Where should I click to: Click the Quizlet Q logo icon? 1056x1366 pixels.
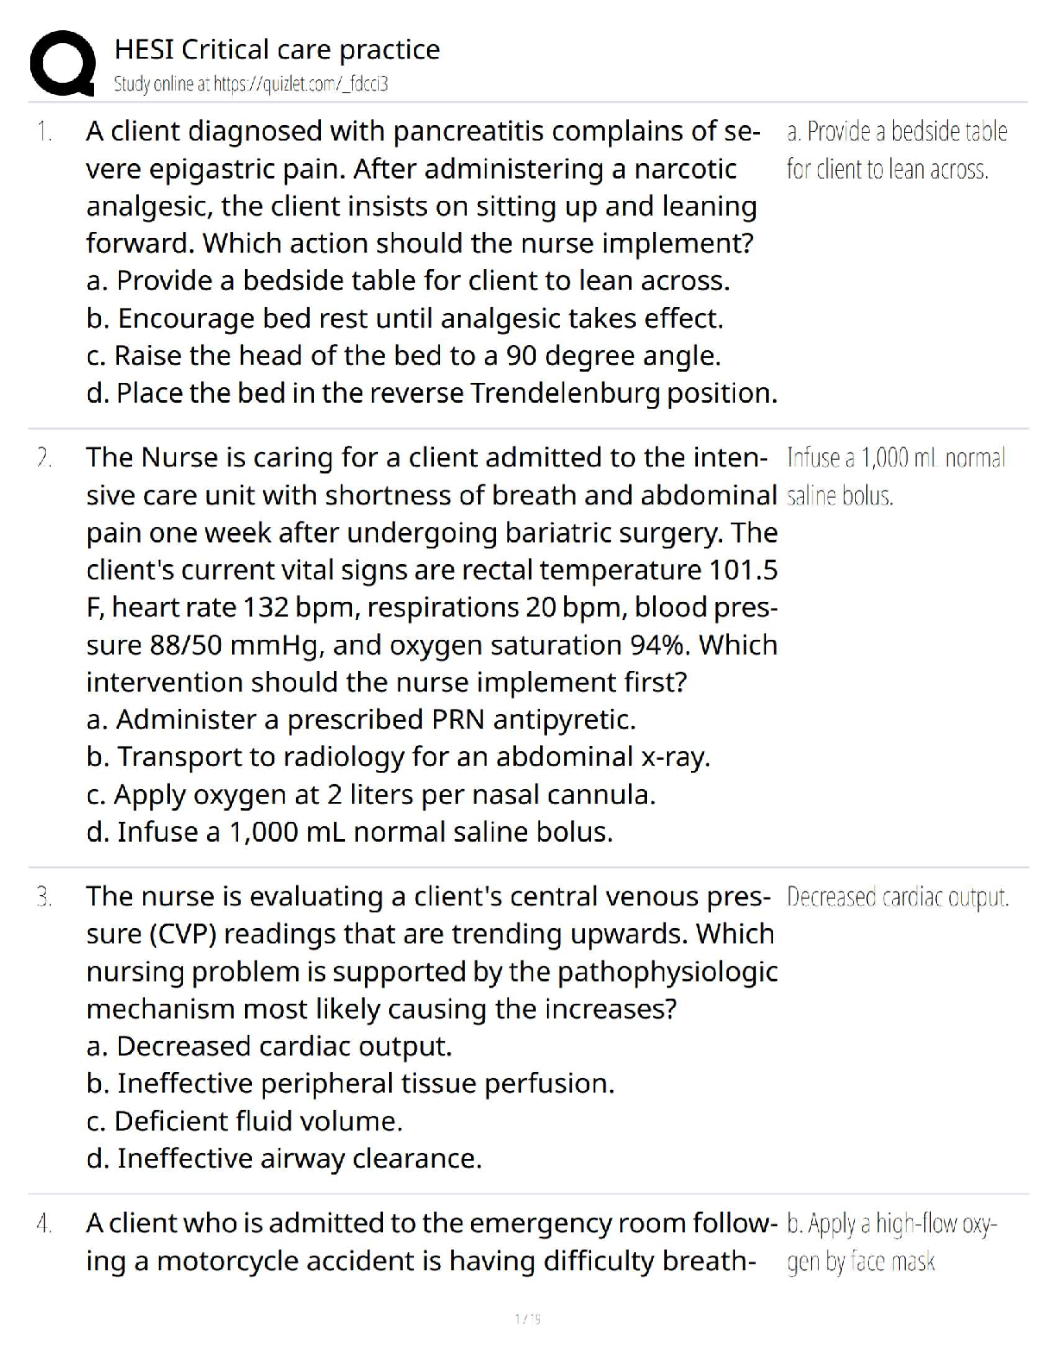(x=62, y=62)
